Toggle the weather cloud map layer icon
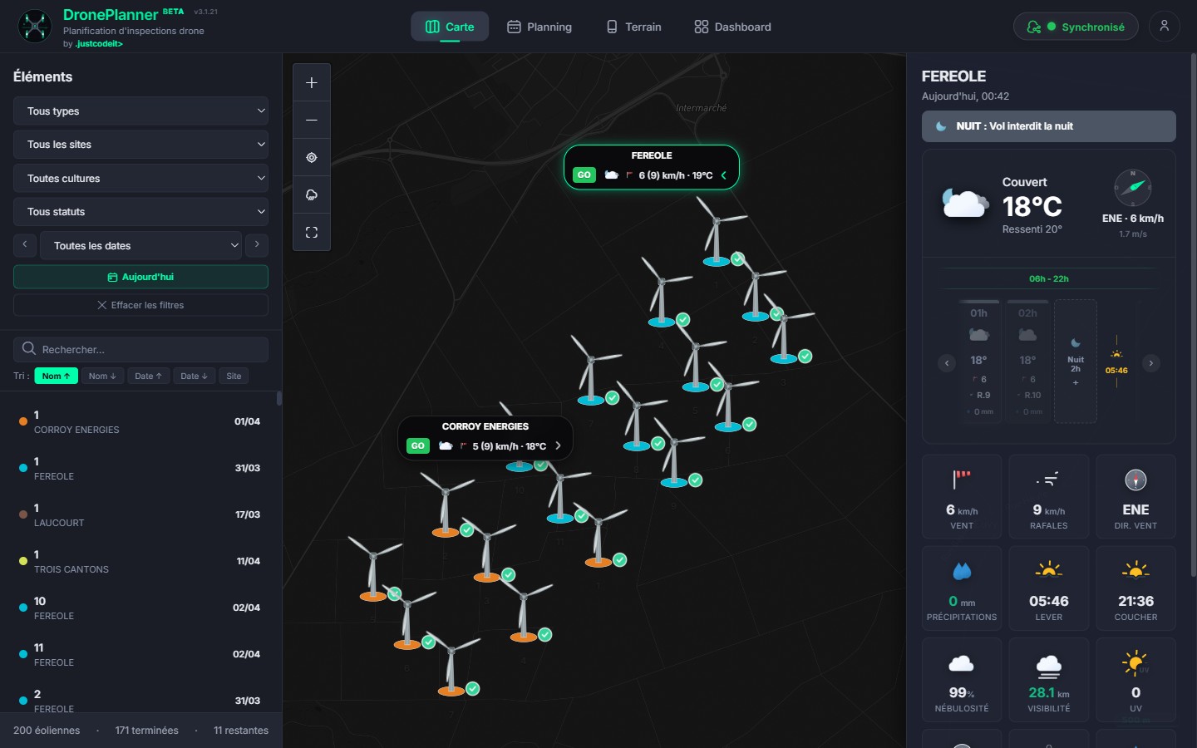Screen dimensions: 1197x748 [x=312, y=194]
